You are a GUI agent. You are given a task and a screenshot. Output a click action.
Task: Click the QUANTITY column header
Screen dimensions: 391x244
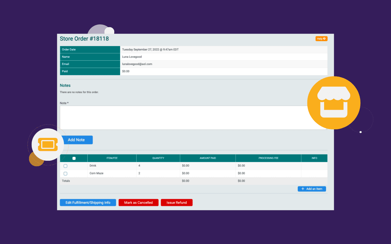click(158, 158)
